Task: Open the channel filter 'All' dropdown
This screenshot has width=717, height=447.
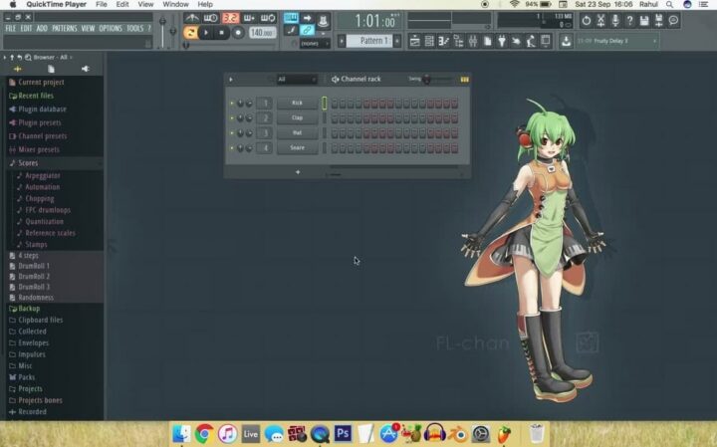Action: [x=296, y=79]
